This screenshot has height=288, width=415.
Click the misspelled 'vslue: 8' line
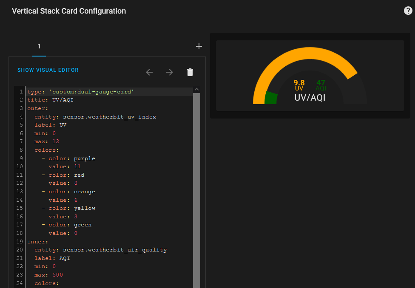64,184
